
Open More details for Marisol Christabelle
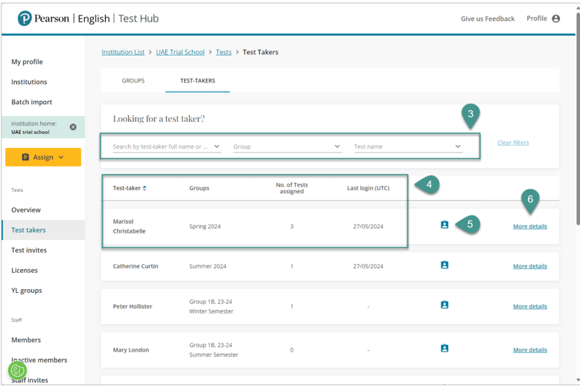coord(529,226)
